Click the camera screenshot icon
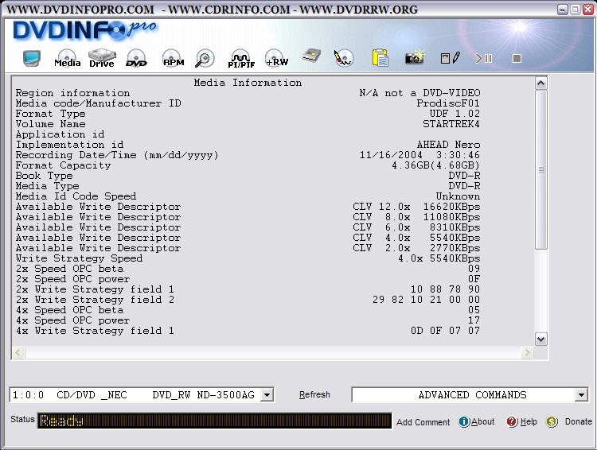The height and width of the screenshot is (450, 597). click(415, 58)
